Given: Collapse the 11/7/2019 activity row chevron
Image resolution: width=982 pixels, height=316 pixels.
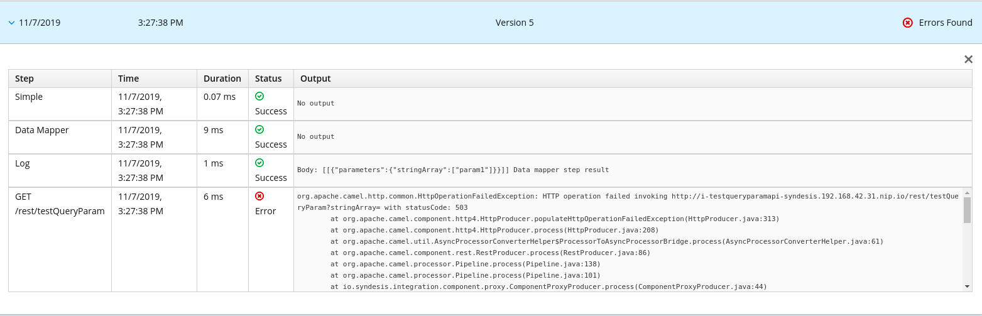Looking at the screenshot, I should pos(11,23).
